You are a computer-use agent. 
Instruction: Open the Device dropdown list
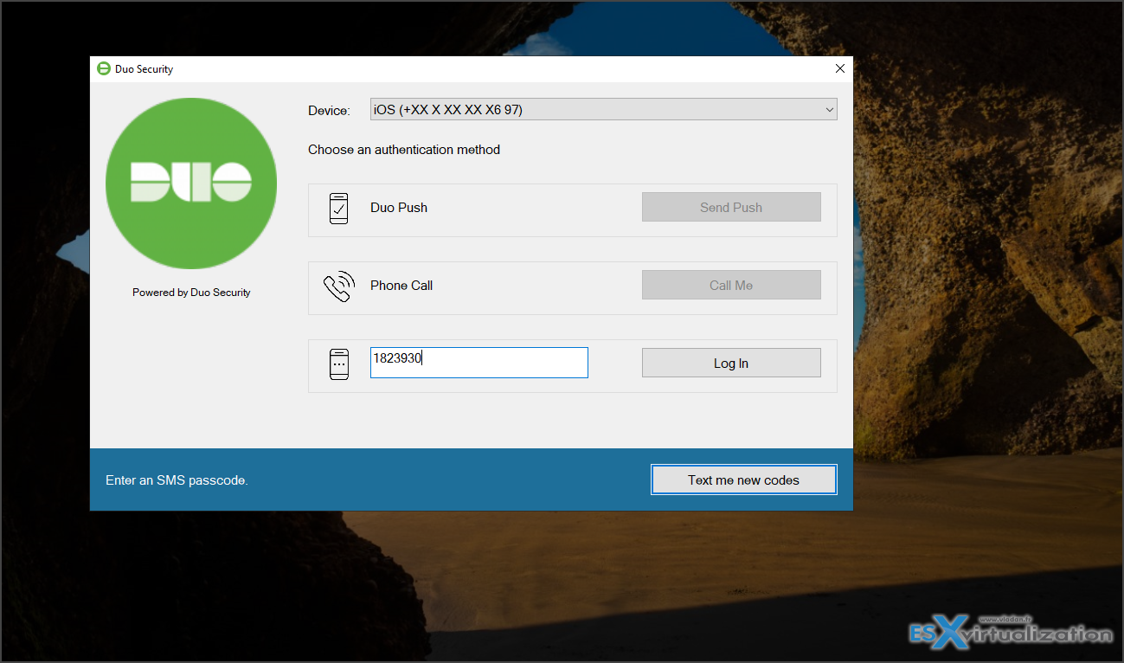point(603,109)
